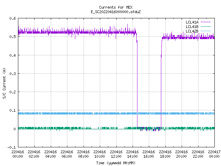Click the purple LCL41A falling edge after 14:00
Screen dimensions: 221x166
(x=137, y=85)
